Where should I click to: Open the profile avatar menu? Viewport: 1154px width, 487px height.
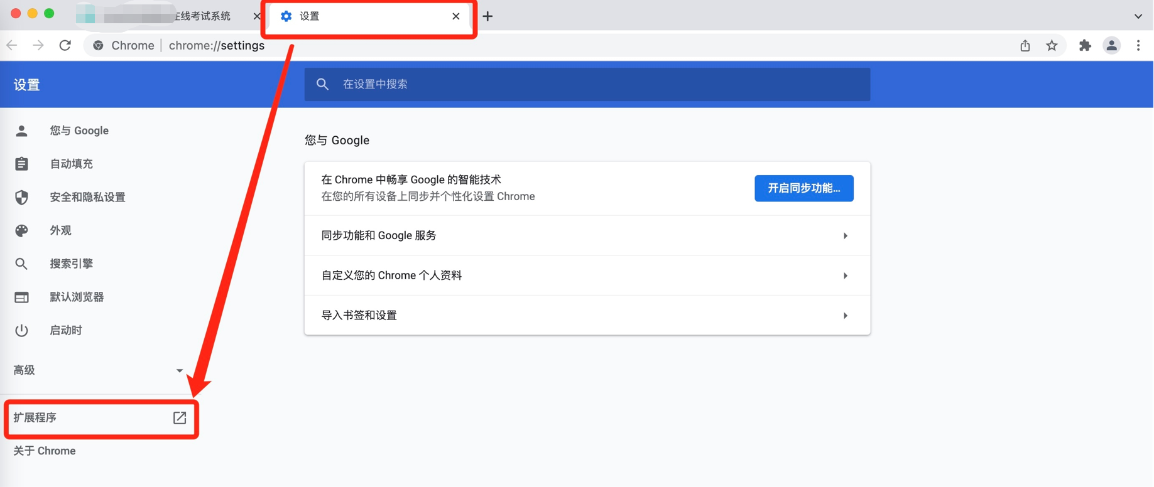(x=1112, y=45)
